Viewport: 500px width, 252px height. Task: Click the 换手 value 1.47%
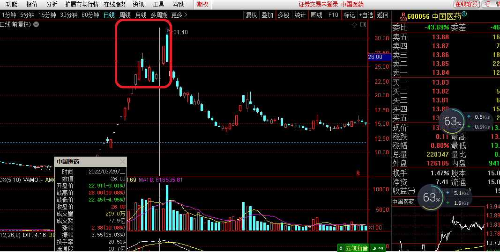coord(440,173)
